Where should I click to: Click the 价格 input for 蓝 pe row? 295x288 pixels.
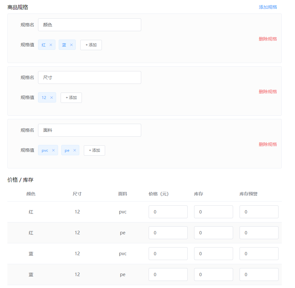[168, 274]
